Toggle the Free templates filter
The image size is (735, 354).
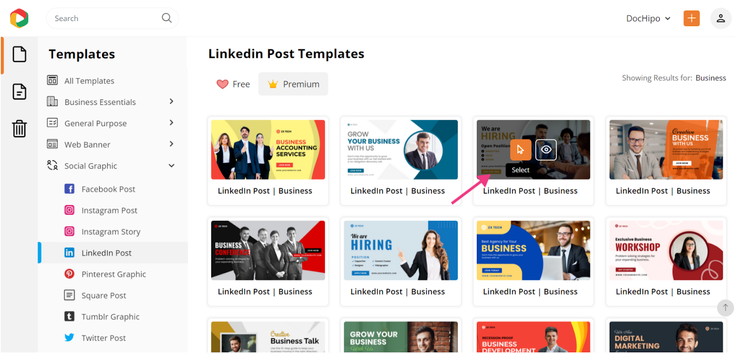click(233, 84)
